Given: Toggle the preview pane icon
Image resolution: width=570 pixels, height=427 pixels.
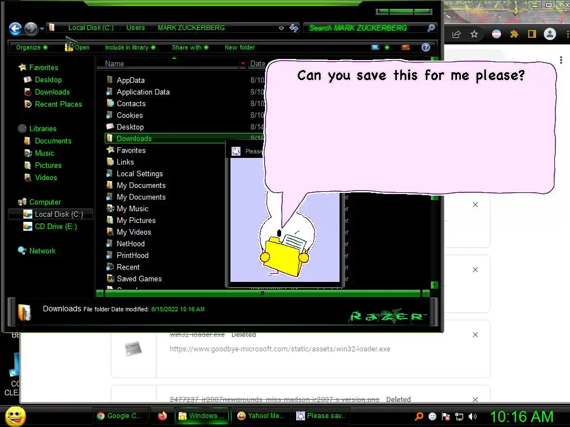Looking at the screenshot, I should 406,48.
